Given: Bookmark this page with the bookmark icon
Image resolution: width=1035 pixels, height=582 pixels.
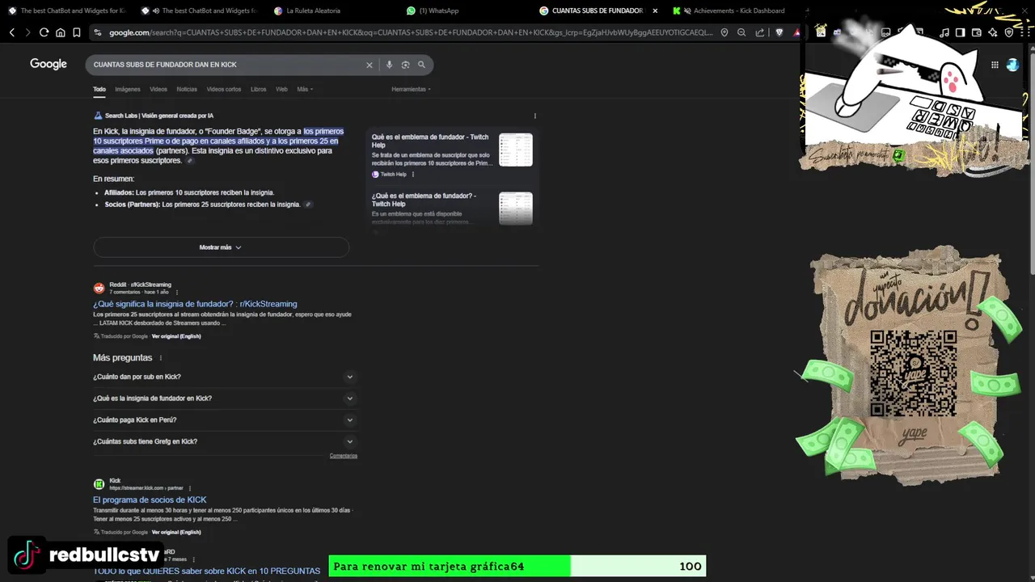Looking at the screenshot, I should (x=76, y=32).
